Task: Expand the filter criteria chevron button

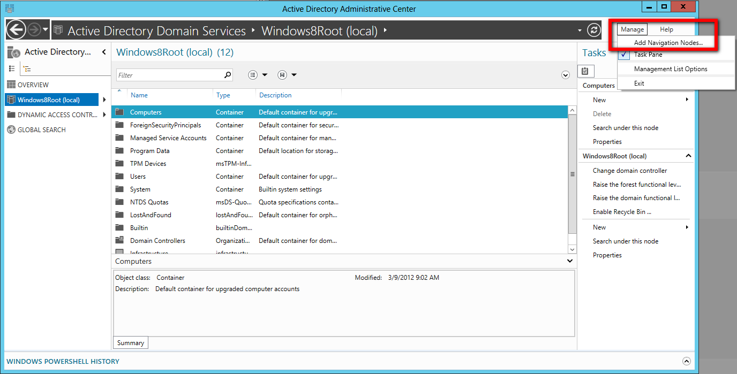Action: [565, 75]
